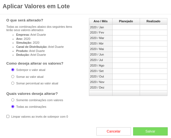Click Realizado cell for 2020 / Jan

[x=153, y=27]
